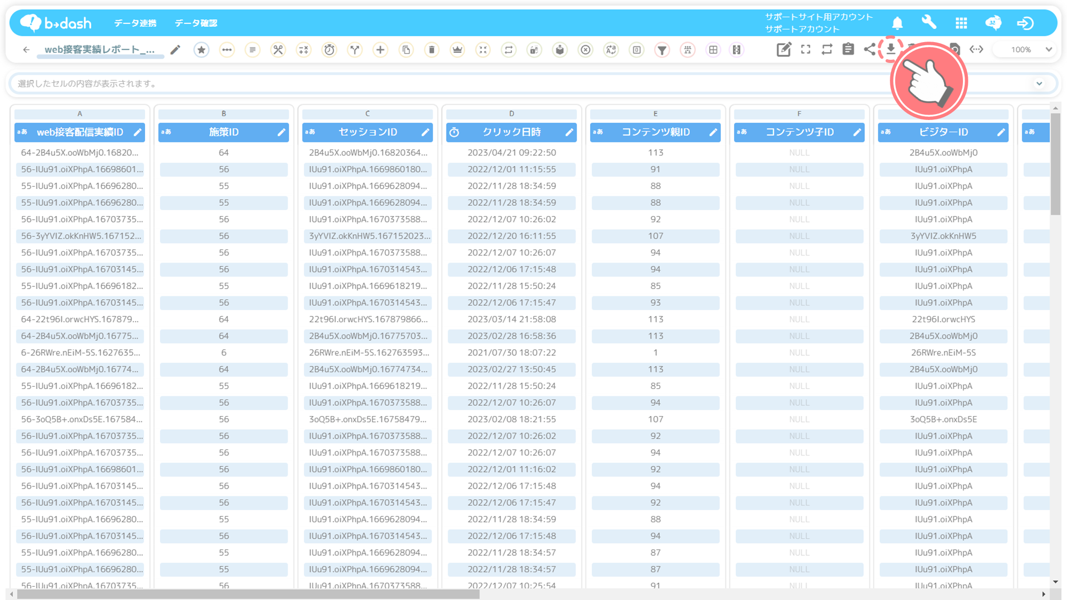Screen dimensions: 1067x600
Task: Click the web接客配信実績ID column header
Action: click(x=79, y=132)
